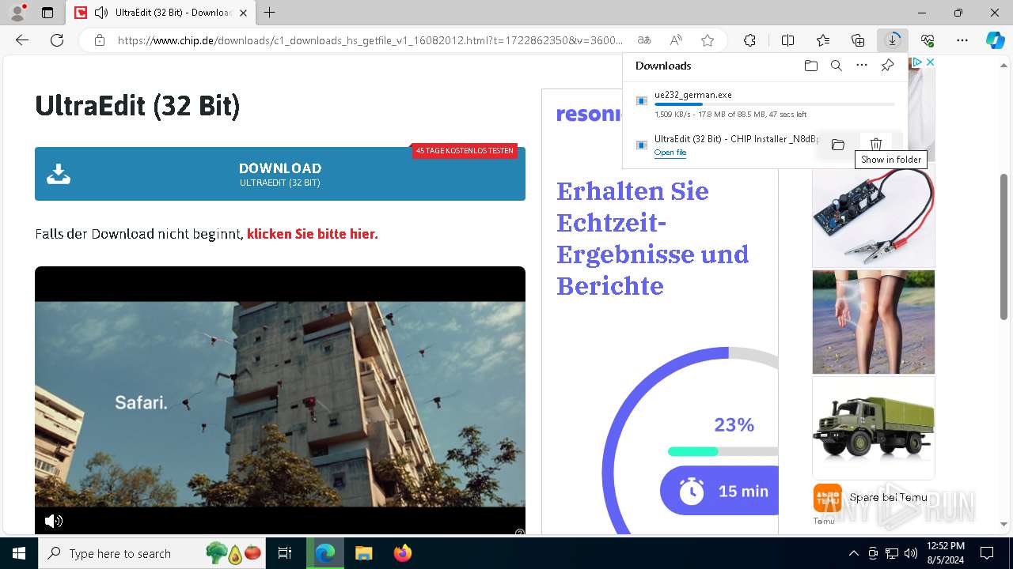Click 'Spare bei Temu' ad link

click(888, 497)
